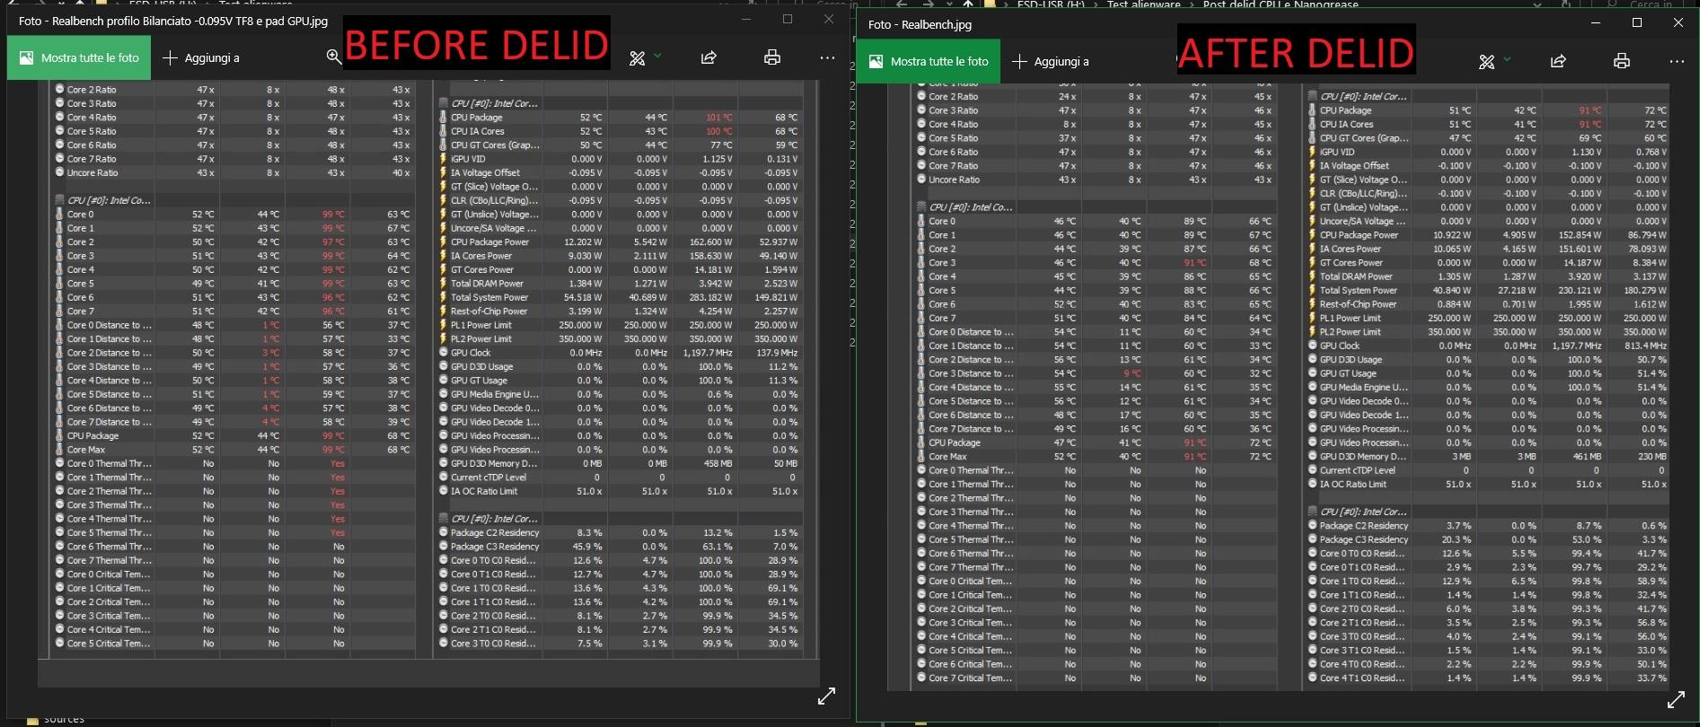The height and width of the screenshot is (727, 1700).
Task: Open 'Aggiungi a' in the left Photos window
Action: tap(201, 57)
